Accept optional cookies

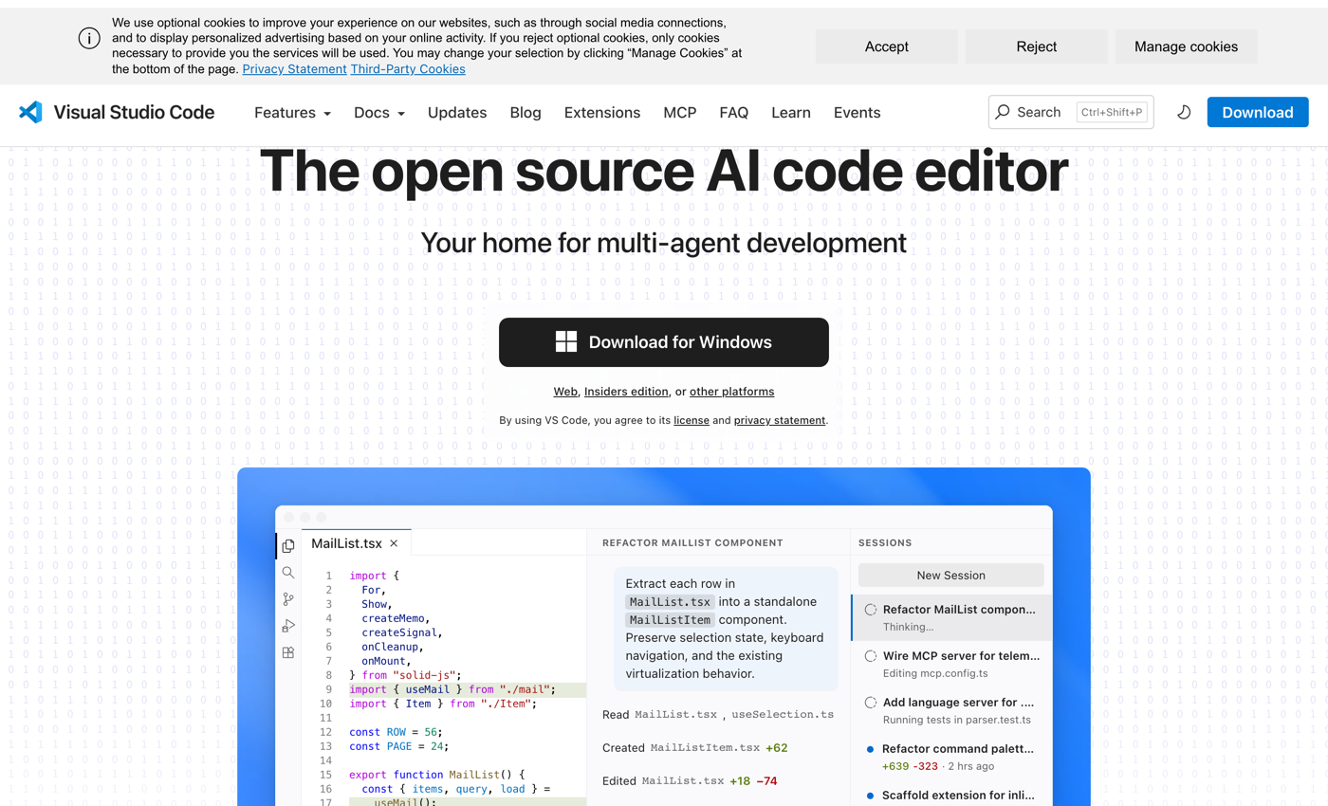(x=887, y=46)
